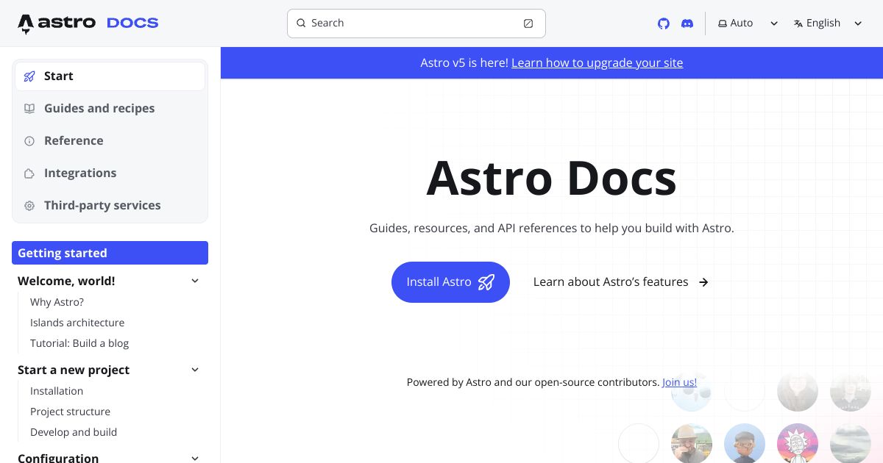The height and width of the screenshot is (463, 883).
Task: Click the Getting started heading
Action: click(110, 253)
